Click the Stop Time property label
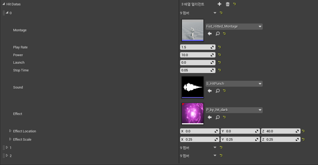Image resolution: width=318 pixels, height=165 pixels. [21, 70]
